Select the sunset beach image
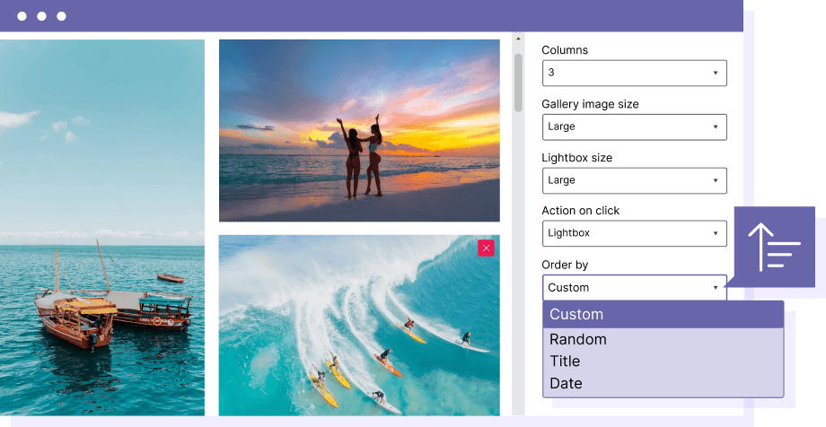826x427 pixels. 359,130
